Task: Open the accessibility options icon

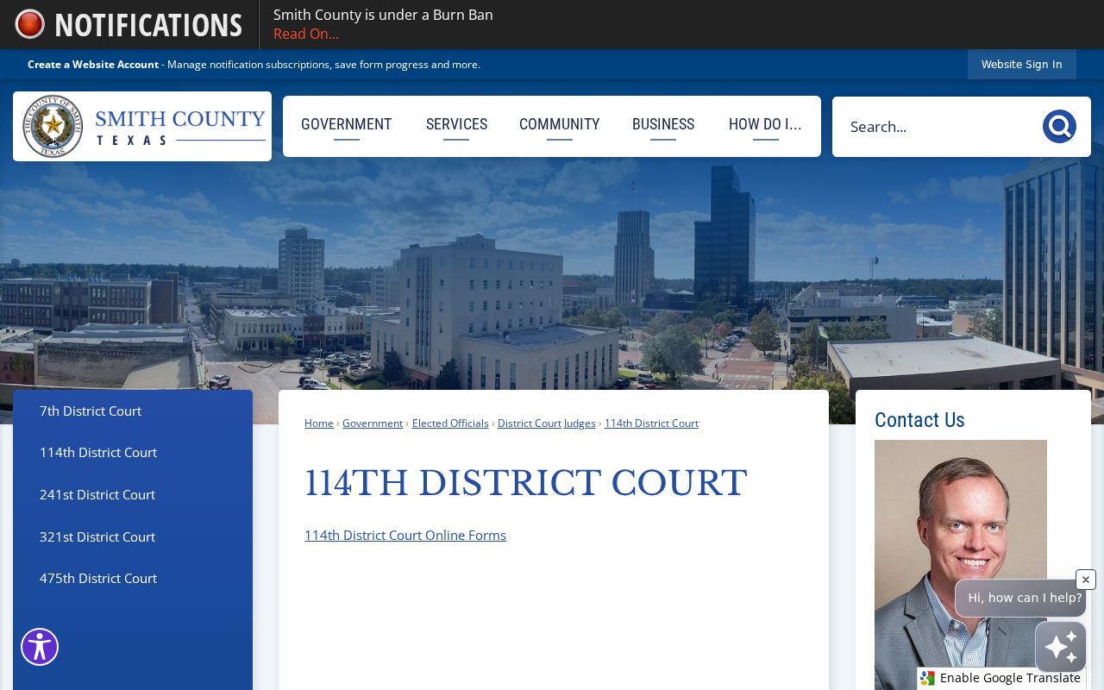Action: pyautogui.click(x=40, y=647)
